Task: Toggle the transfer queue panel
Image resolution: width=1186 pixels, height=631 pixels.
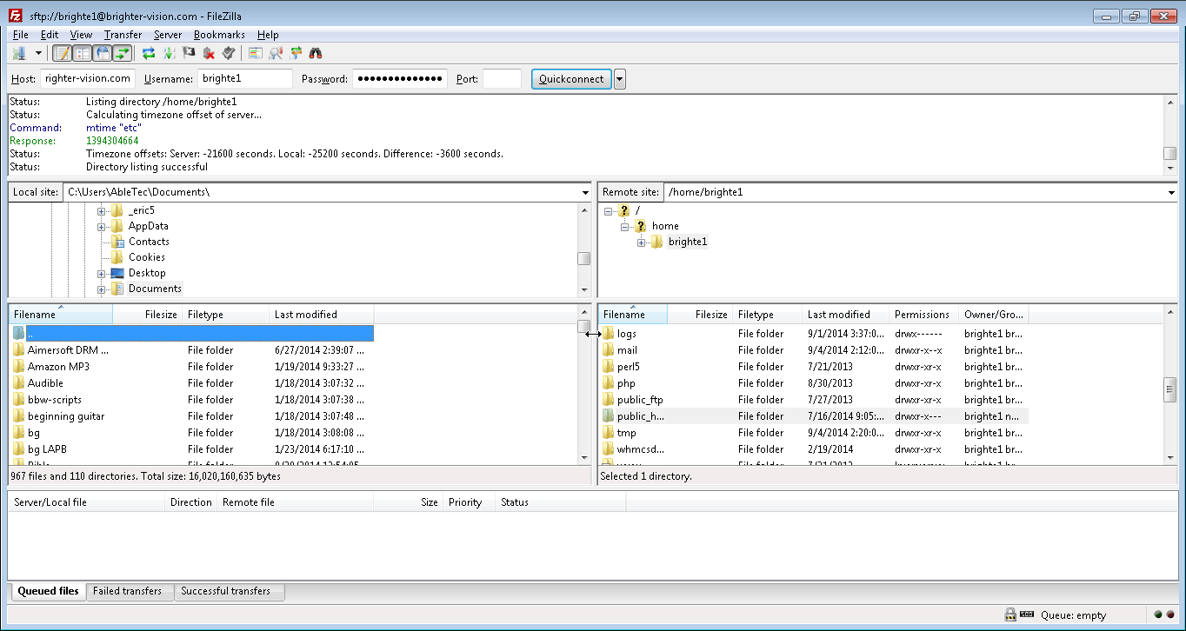Action: pos(123,53)
